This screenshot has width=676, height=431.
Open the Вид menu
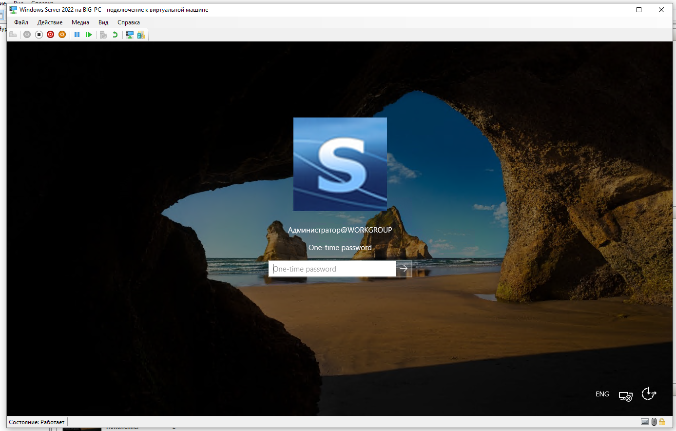click(103, 22)
